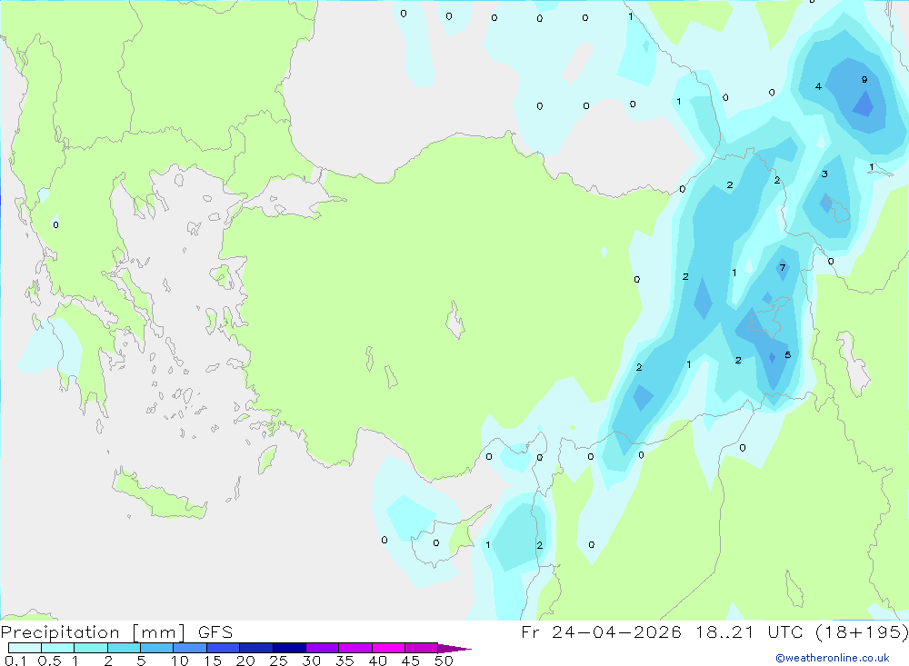Click the 0.1–0.5 mm palest legend swatch
909x666 pixels.
(x=25, y=648)
